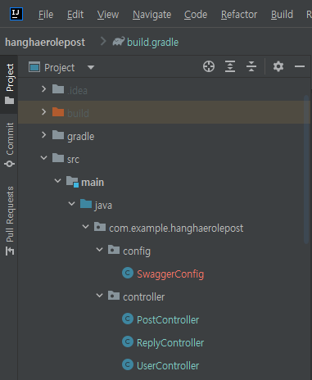Select opened file with crosshair icon
This screenshot has width=312, height=380.
[x=209, y=66]
